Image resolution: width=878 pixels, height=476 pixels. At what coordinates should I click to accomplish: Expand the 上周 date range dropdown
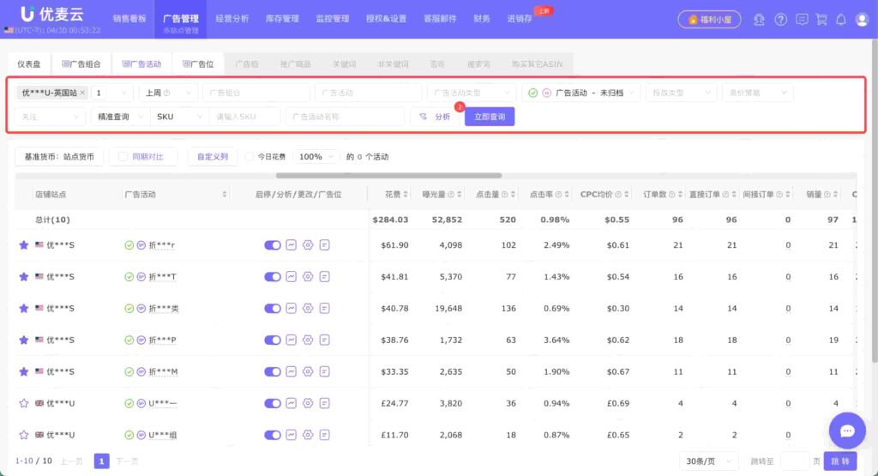click(x=168, y=93)
